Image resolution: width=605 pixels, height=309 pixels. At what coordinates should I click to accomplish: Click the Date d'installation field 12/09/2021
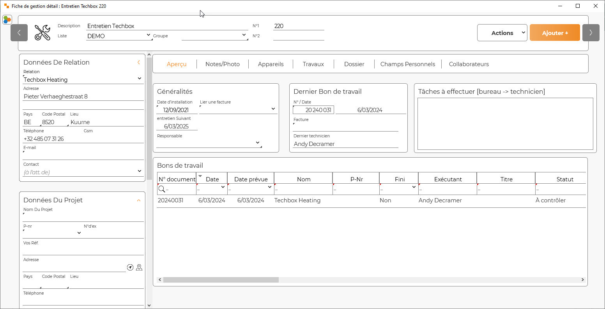(177, 110)
